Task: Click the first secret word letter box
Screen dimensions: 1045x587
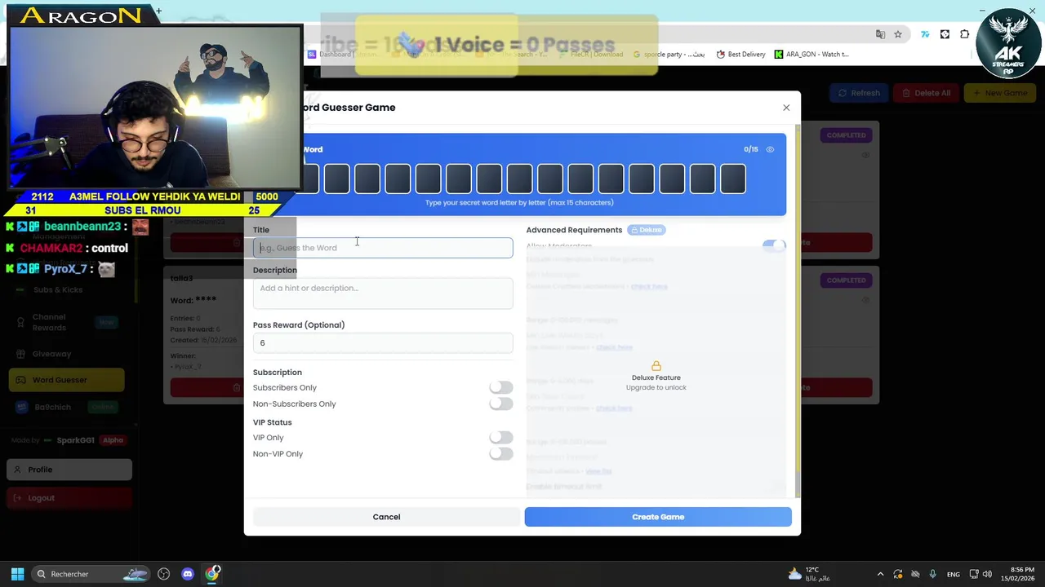Action: coord(311,179)
